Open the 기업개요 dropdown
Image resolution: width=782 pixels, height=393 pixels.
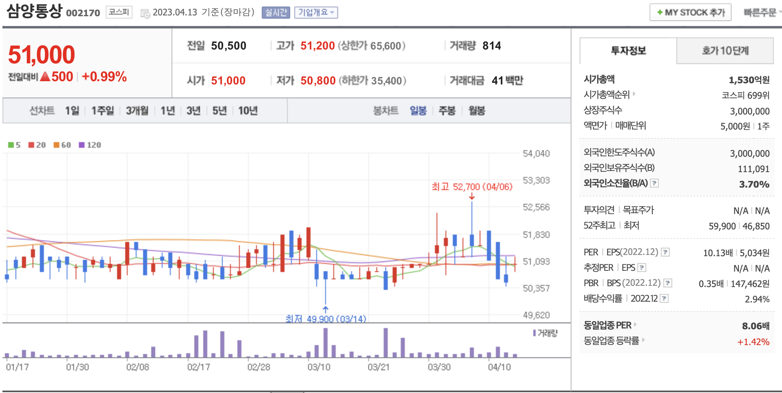pos(316,13)
